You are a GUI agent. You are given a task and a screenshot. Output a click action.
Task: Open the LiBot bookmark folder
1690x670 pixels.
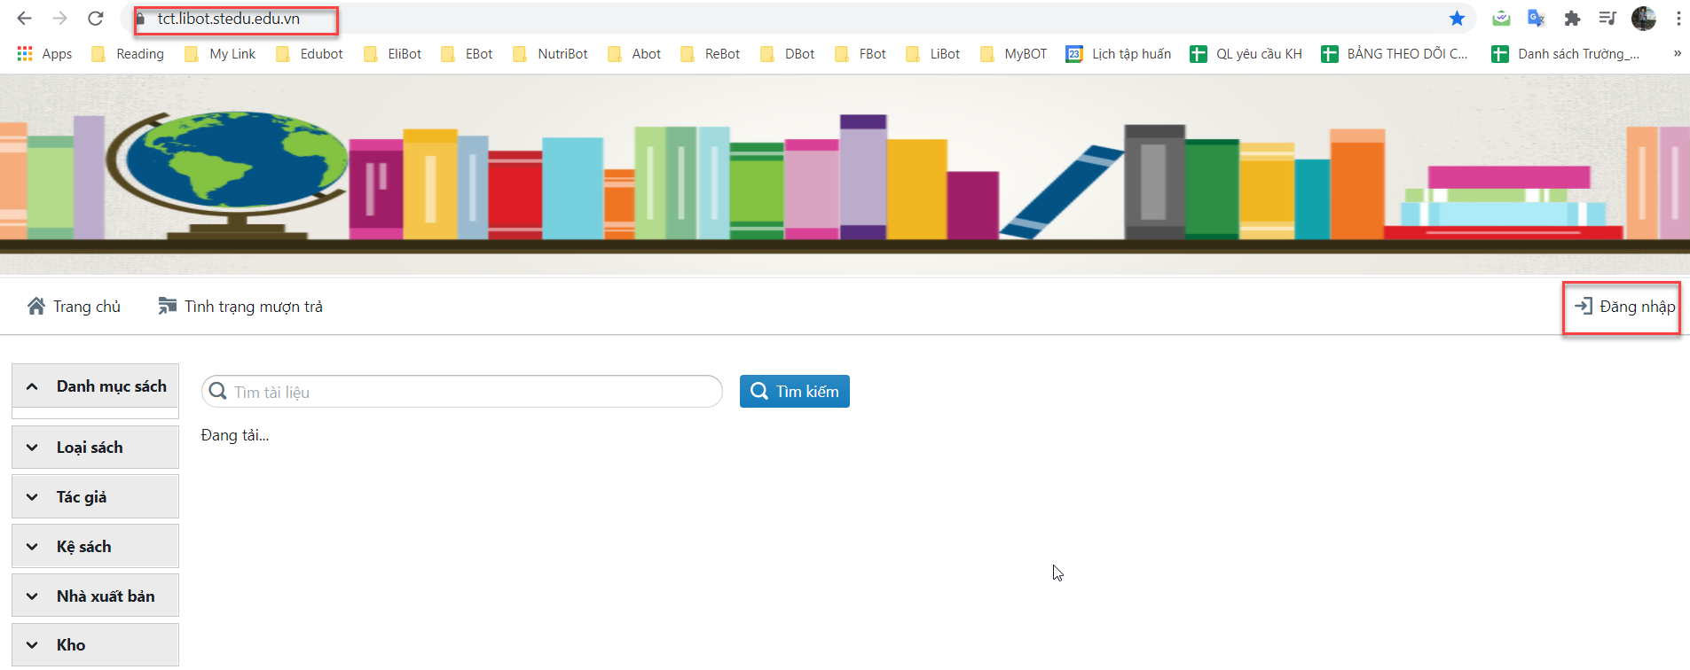click(933, 54)
